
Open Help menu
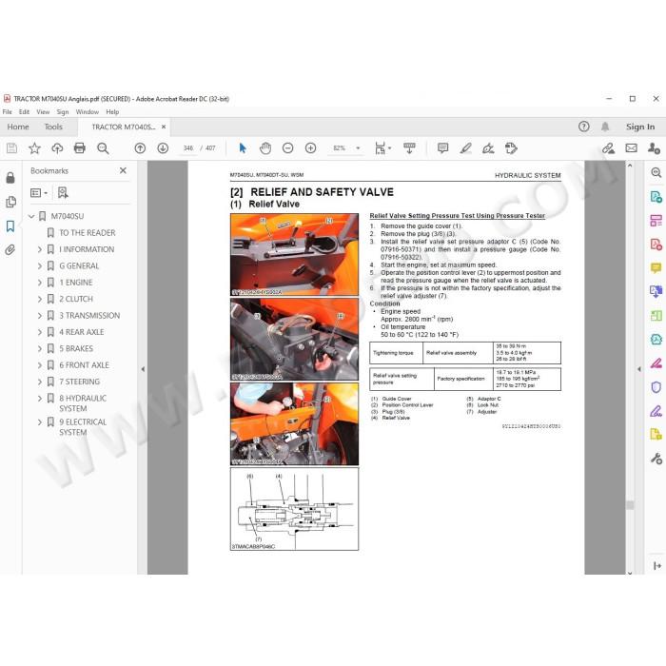click(x=112, y=112)
